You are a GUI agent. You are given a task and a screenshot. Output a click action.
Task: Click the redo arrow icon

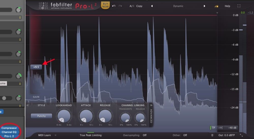tap(120, 6)
